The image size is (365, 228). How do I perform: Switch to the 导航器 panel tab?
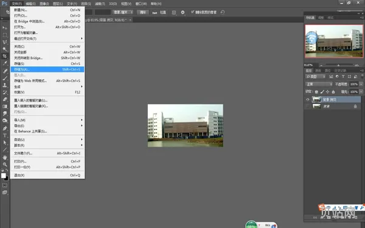[310, 18]
